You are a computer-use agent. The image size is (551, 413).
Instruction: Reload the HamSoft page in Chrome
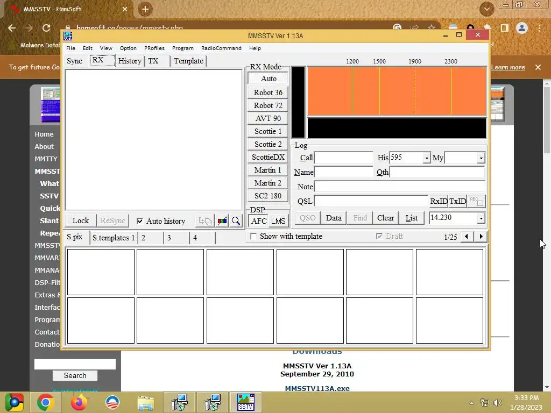(46, 28)
